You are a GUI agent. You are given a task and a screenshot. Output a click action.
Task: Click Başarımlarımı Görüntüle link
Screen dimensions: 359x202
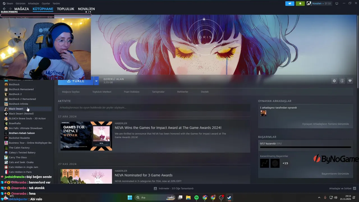335,174
